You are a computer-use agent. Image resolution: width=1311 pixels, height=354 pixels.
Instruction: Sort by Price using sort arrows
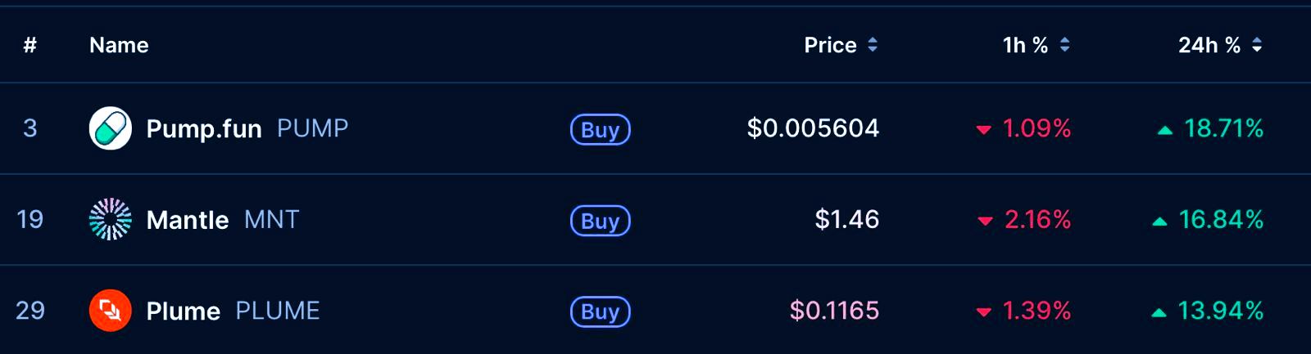tap(873, 45)
